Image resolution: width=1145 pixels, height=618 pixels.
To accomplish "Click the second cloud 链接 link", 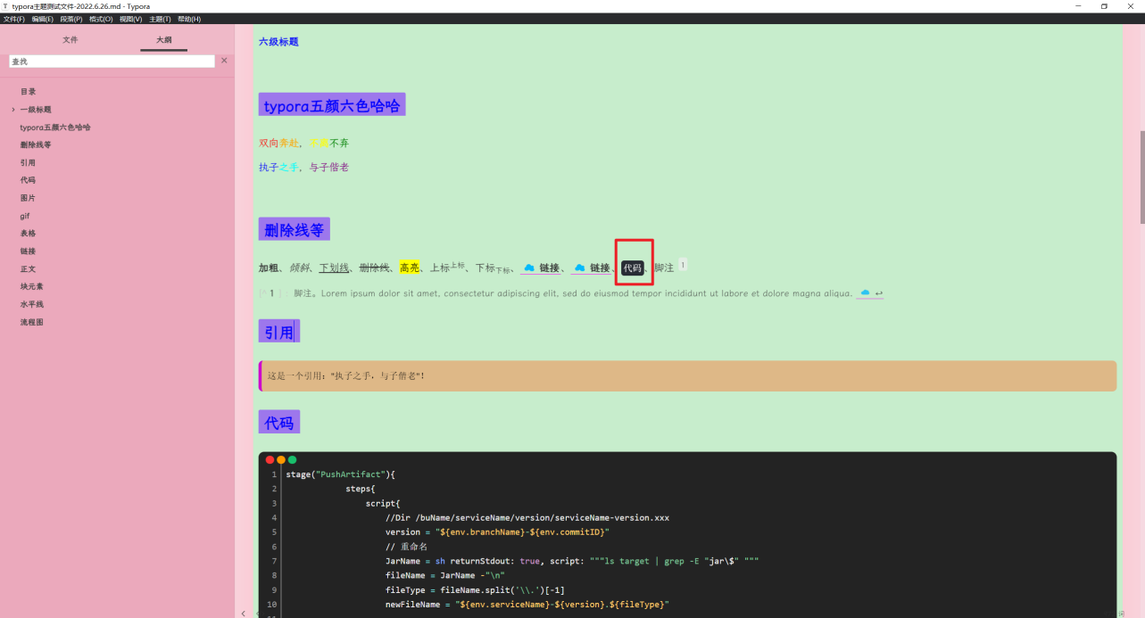I will point(591,268).
